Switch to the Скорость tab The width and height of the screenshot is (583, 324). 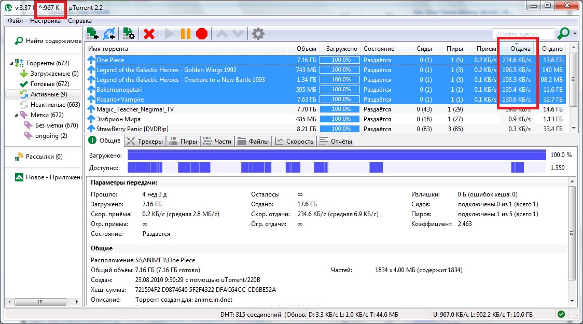[295, 141]
